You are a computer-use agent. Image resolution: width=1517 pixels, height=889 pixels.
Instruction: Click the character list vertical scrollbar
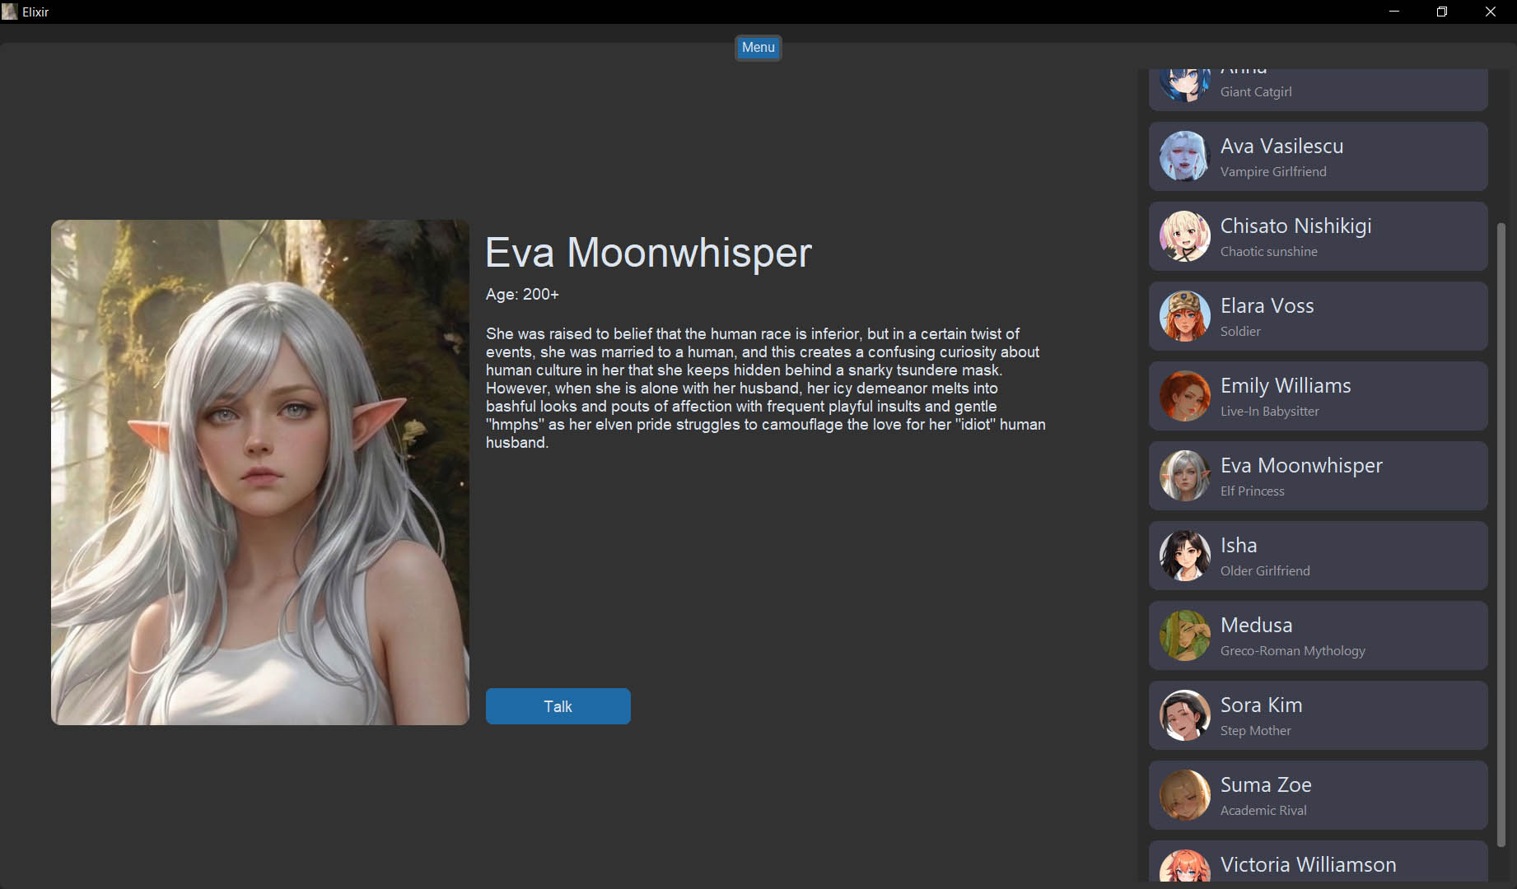tap(1501, 534)
